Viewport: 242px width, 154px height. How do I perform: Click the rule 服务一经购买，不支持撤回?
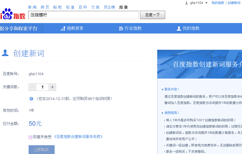pyautogui.click(x=186, y=152)
